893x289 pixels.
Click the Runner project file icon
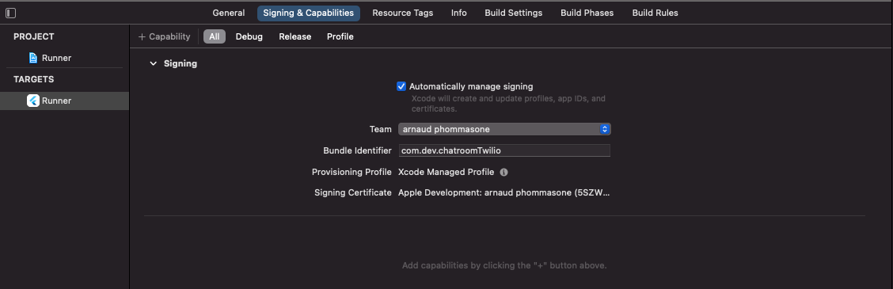click(x=33, y=58)
